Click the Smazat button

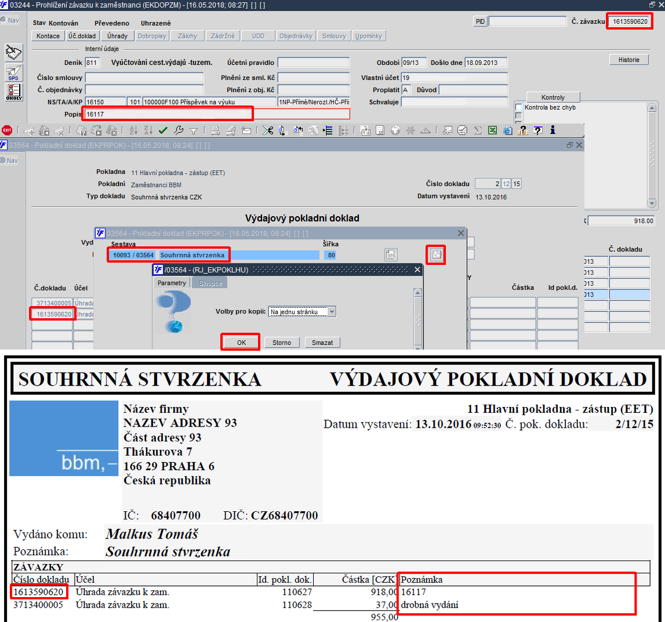pos(322,343)
